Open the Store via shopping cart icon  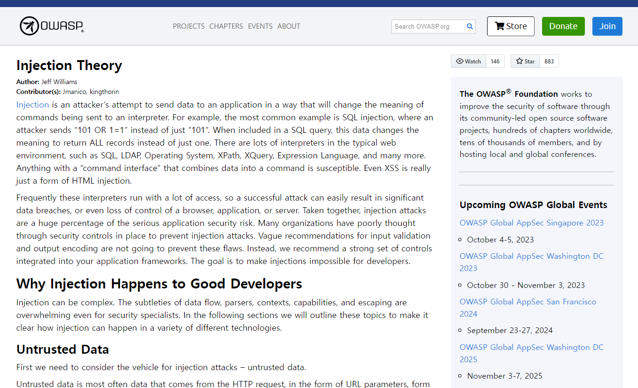pyautogui.click(x=500, y=26)
